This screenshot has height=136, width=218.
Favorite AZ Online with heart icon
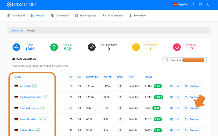coord(178,86)
